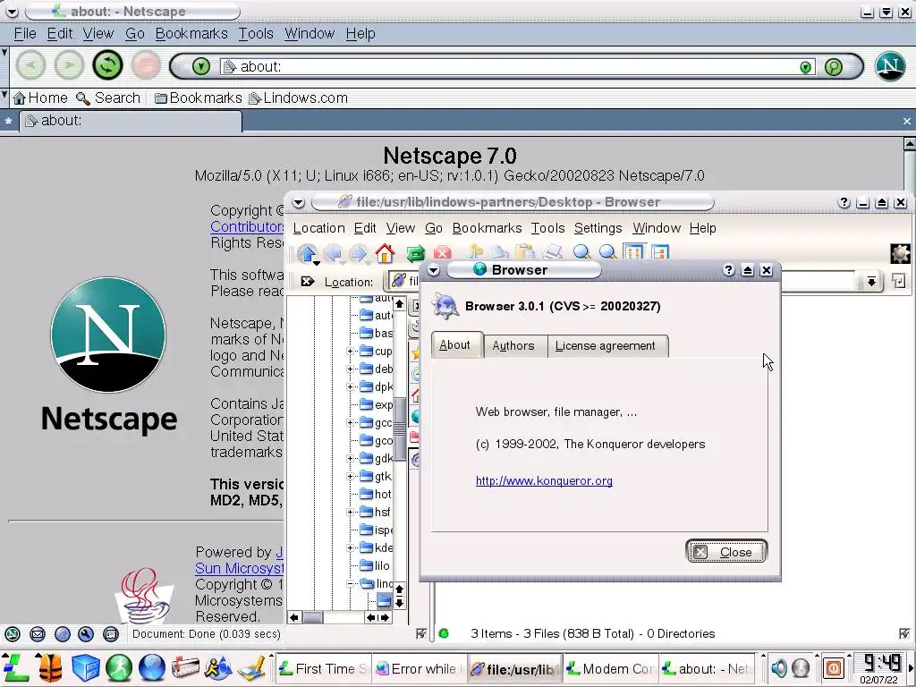916x687 pixels.
Task: Click the Netscape N throbber logo
Action: [x=890, y=66]
